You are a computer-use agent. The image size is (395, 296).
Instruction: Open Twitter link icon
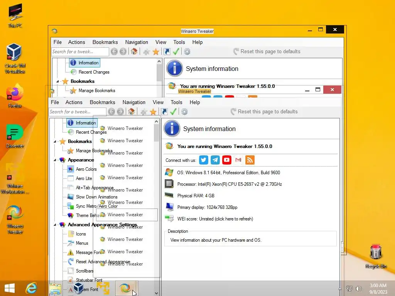pos(204,160)
